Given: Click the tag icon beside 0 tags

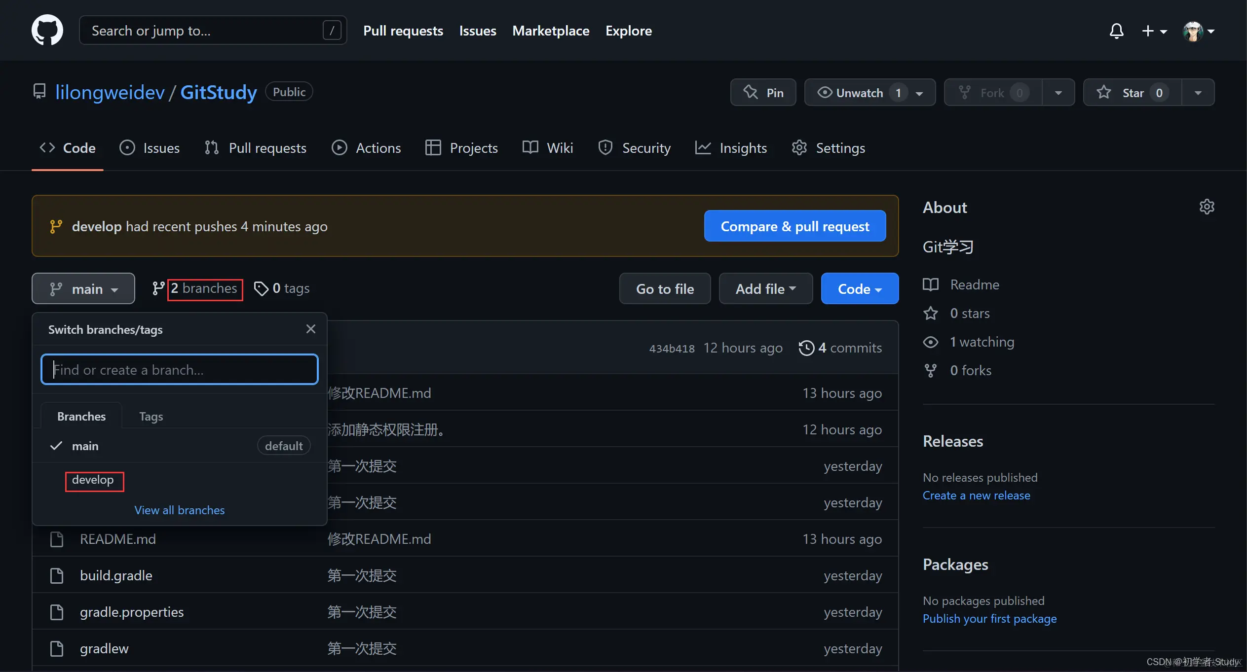Looking at the screenshot, I should click(x=261, y=288).
